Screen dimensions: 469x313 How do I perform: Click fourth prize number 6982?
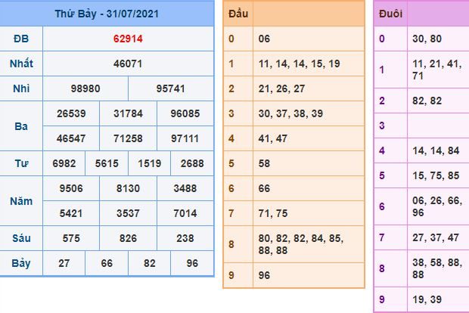[64, 163]
